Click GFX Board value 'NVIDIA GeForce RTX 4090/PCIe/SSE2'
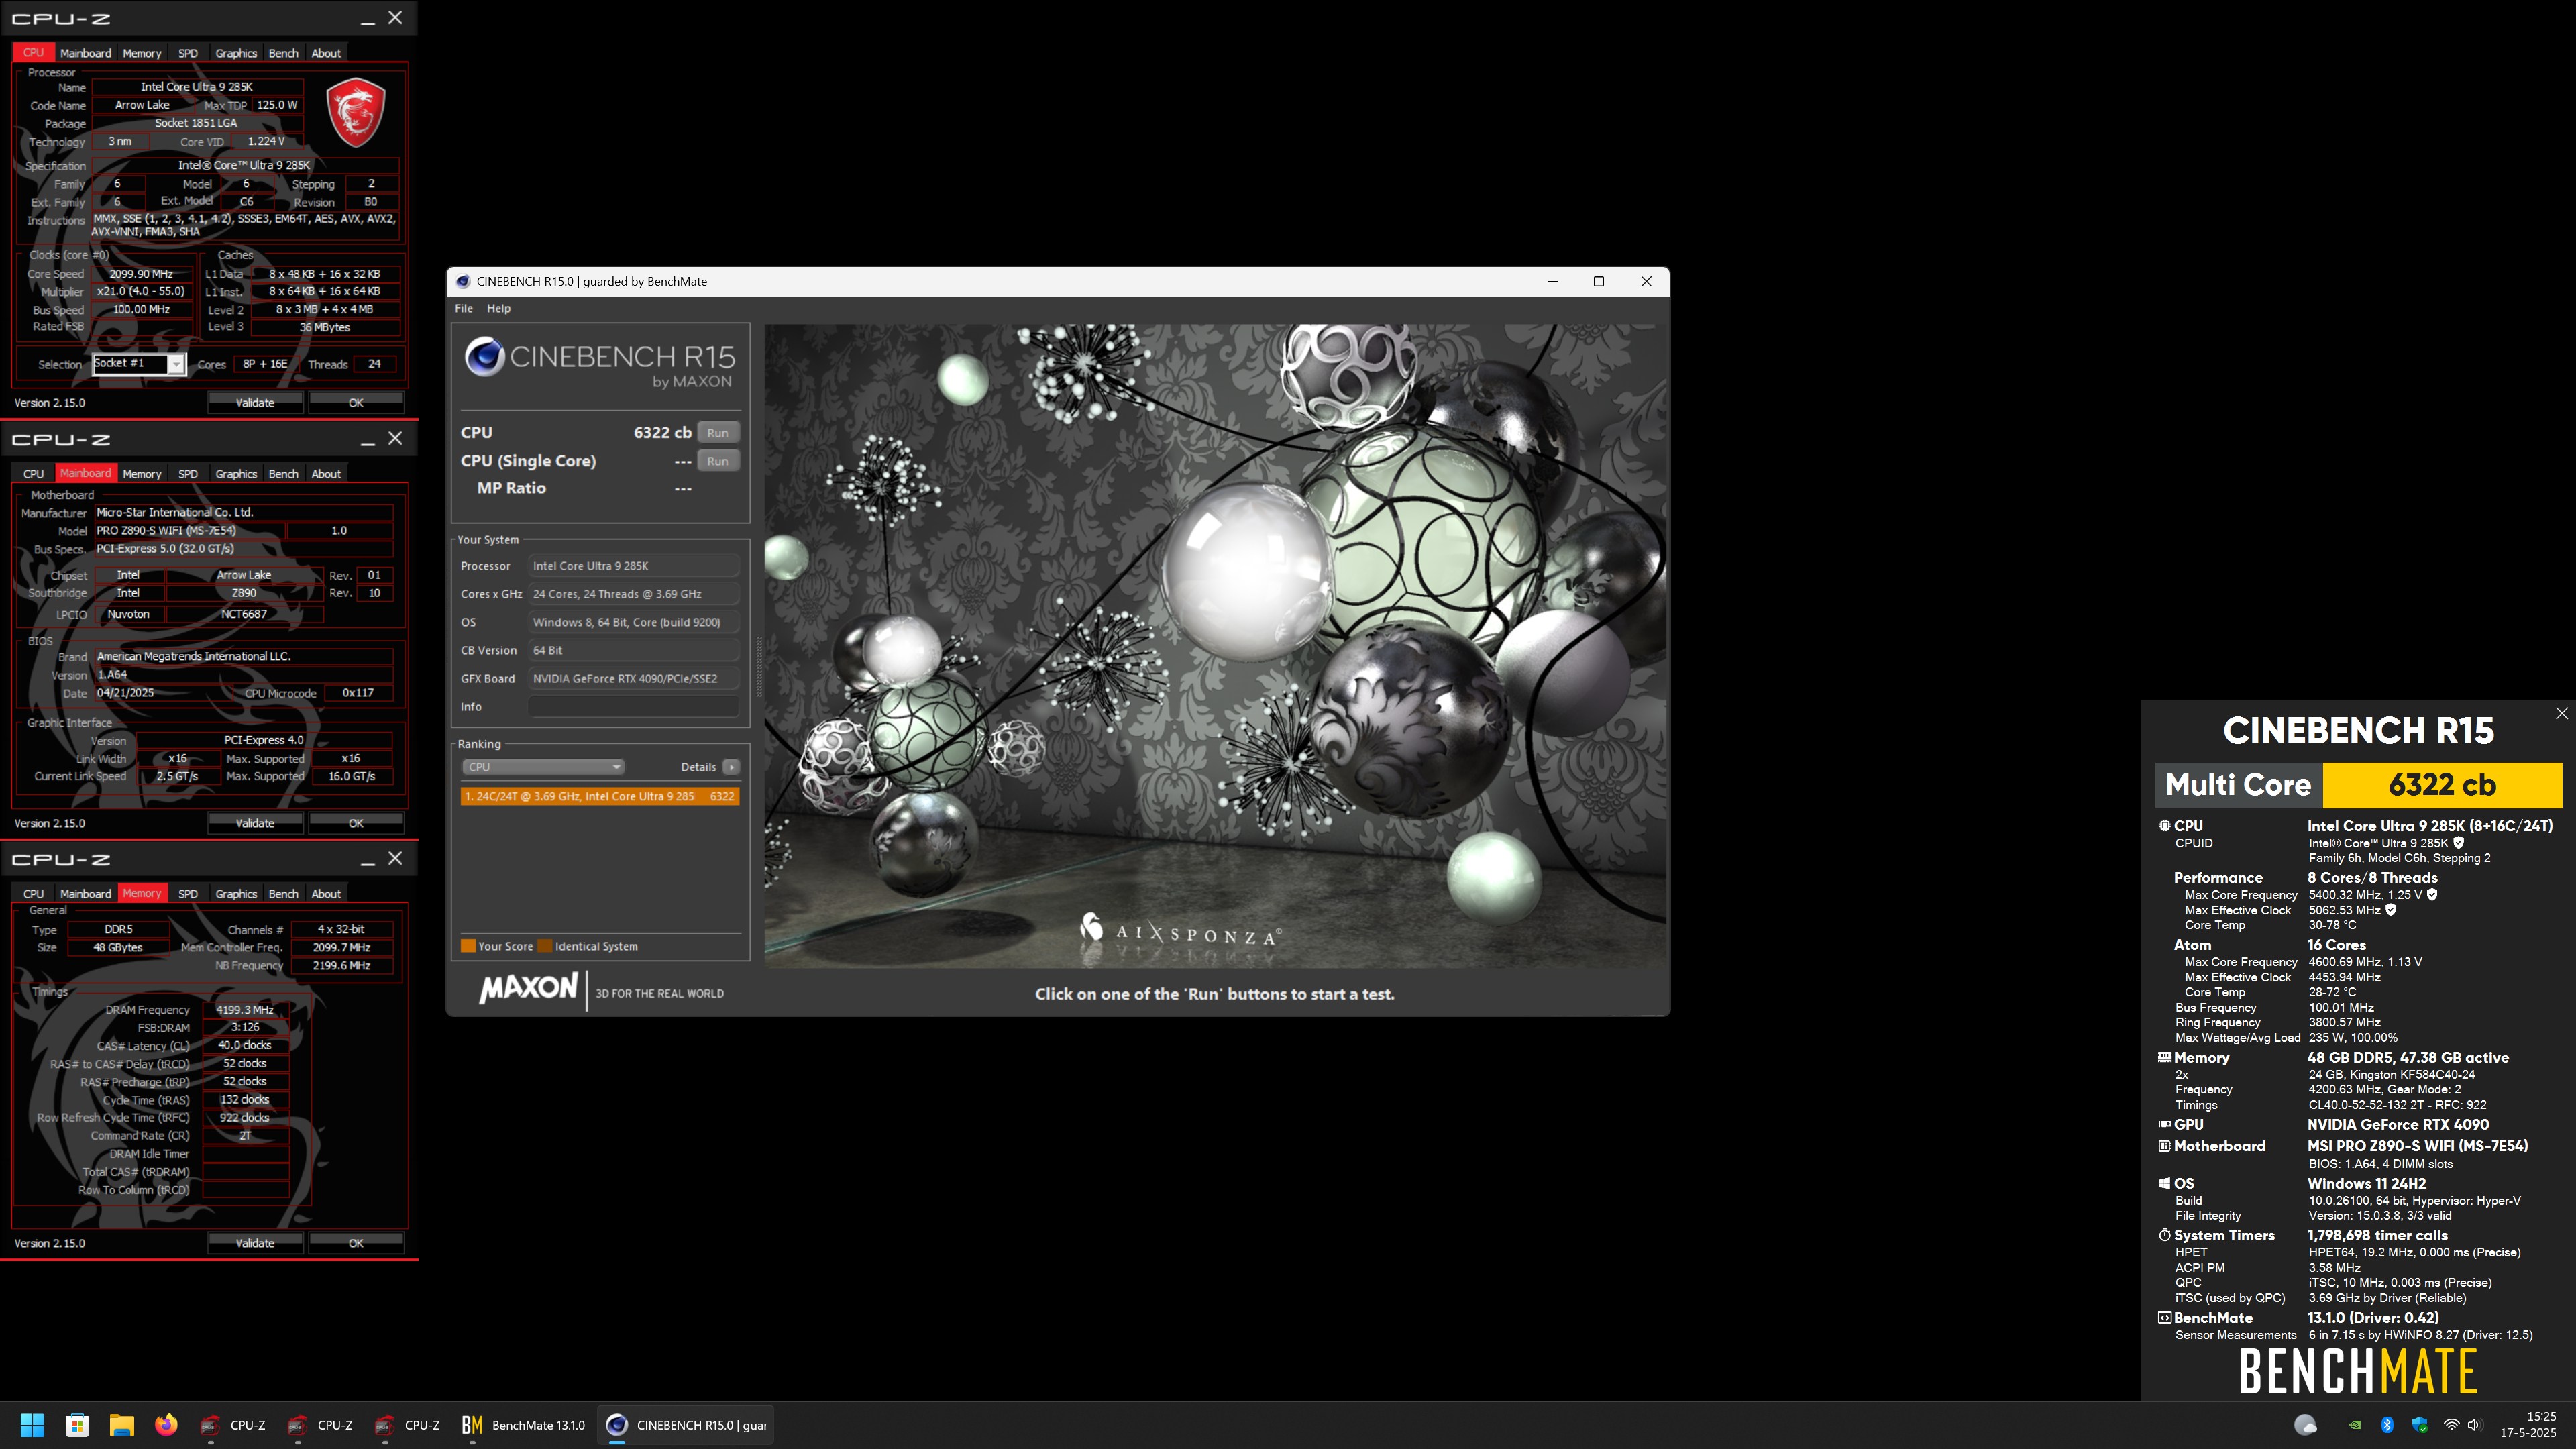Screen dimensions: 2576x1449 coord(633,679)
